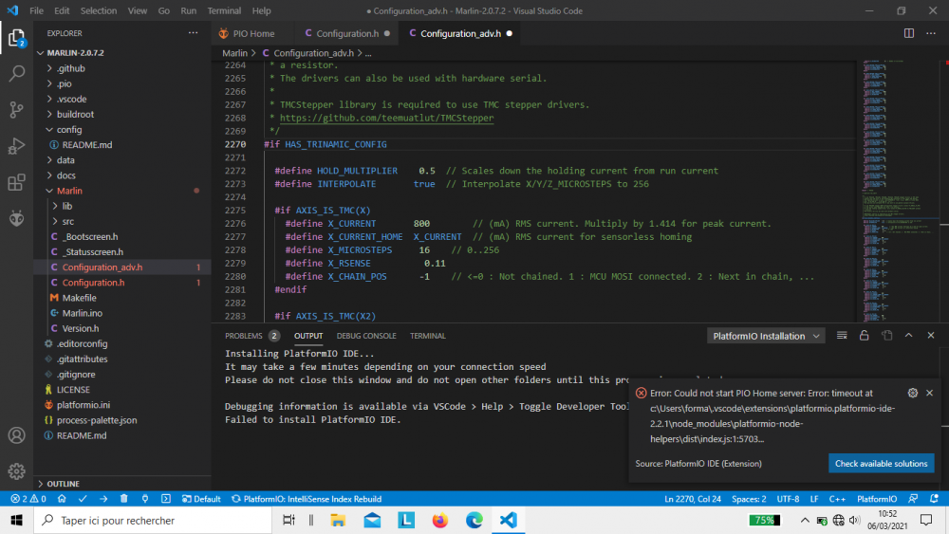Change line ending LF in status bar
This screenshot has width=949, height=534.
coord(814,499)
